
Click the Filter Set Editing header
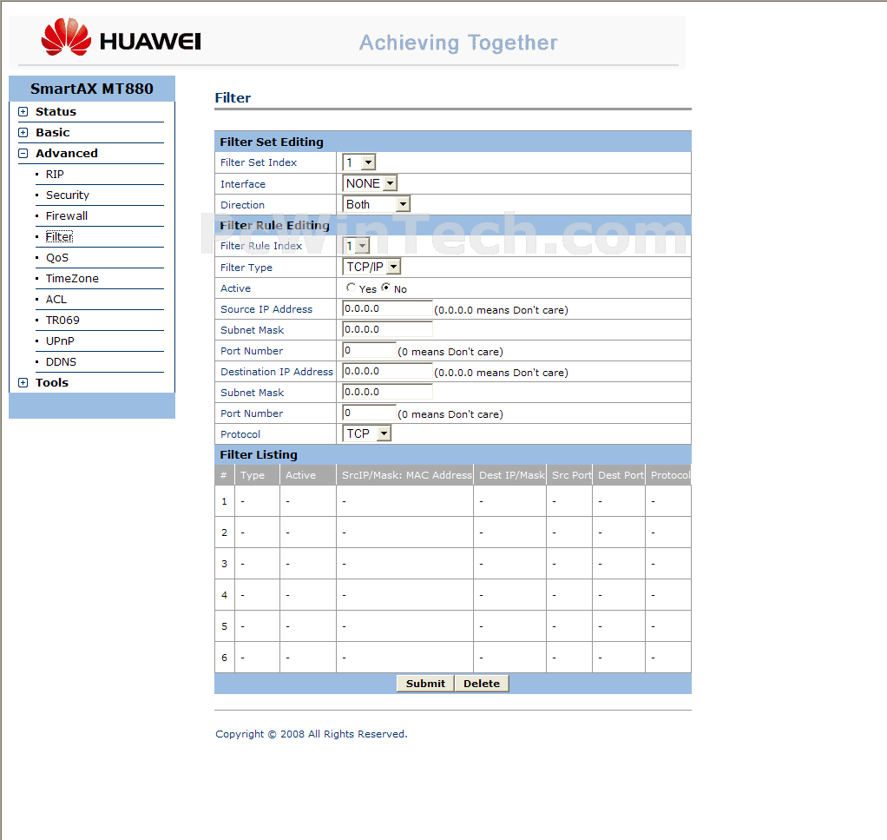(272, 142)
